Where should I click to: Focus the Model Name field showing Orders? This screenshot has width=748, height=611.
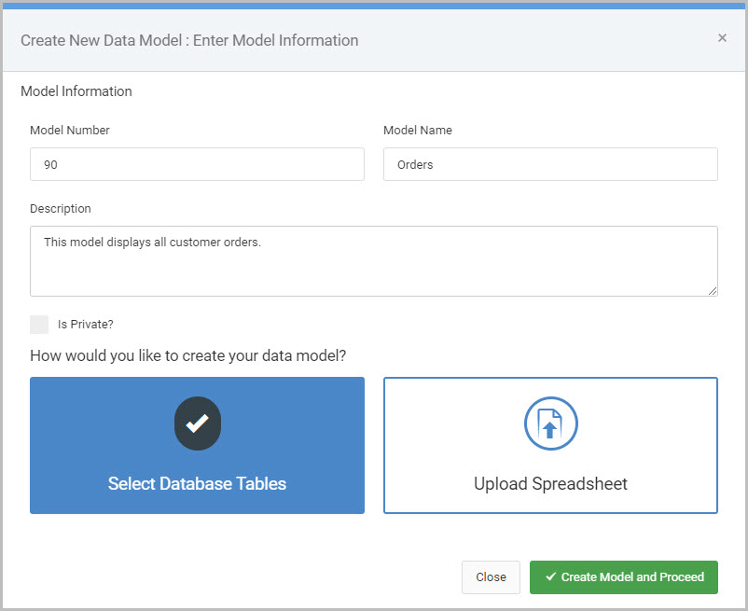click(550, 164)
